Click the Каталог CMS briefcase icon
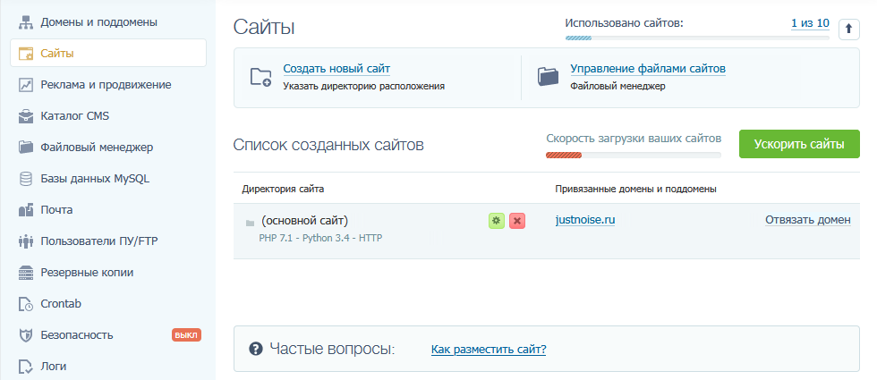877x380 pixels. pyautogui.click(x=26, y=117)
